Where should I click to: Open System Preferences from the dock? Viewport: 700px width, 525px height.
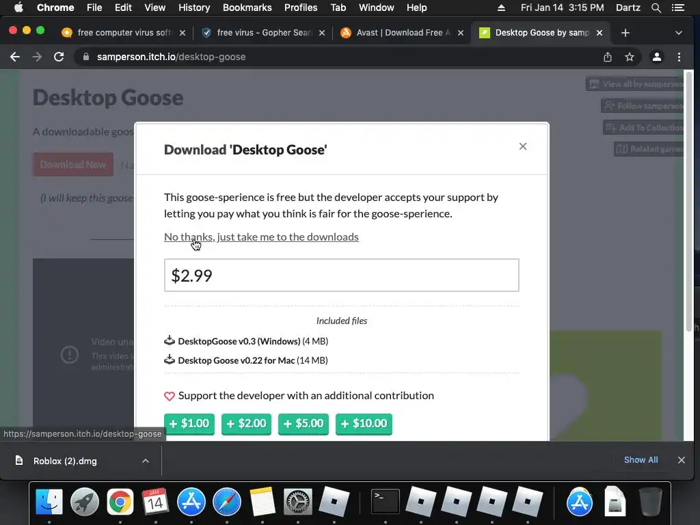[x=298, y=502]
